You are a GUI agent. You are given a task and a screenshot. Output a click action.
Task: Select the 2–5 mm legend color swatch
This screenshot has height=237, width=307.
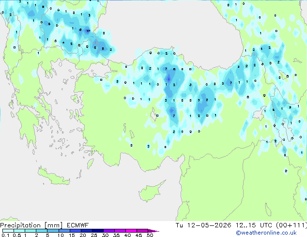[x=42, y=231]
